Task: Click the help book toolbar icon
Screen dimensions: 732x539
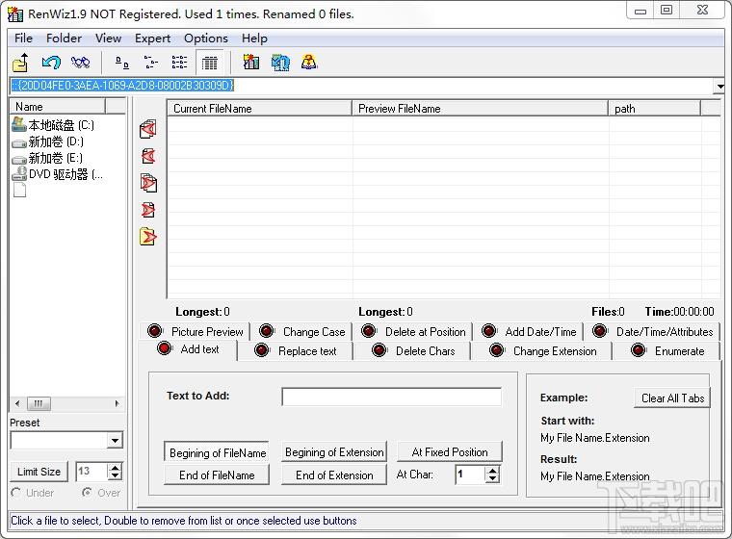Action: click(x=309, y=62)
